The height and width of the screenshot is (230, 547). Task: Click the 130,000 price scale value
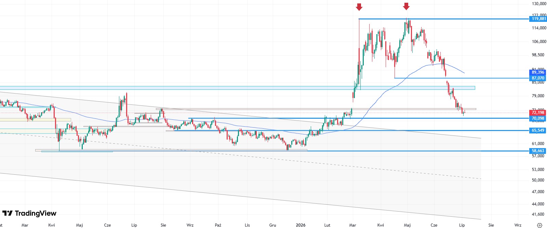(539, 4)
